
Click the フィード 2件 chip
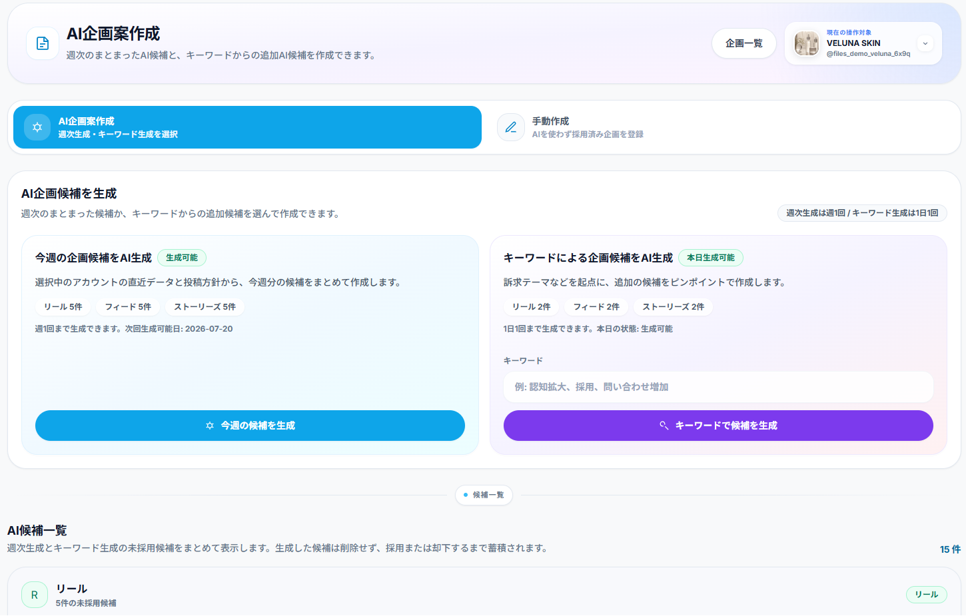point(596,307)
